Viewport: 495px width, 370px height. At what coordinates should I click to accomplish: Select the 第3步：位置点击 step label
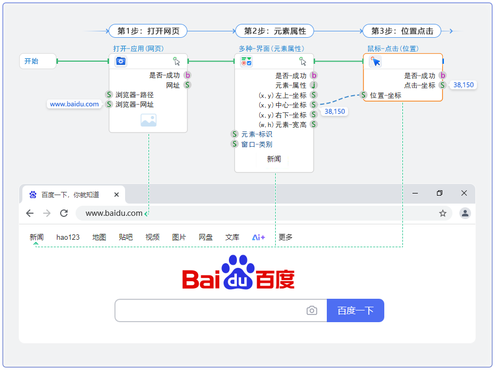point(402,31)
